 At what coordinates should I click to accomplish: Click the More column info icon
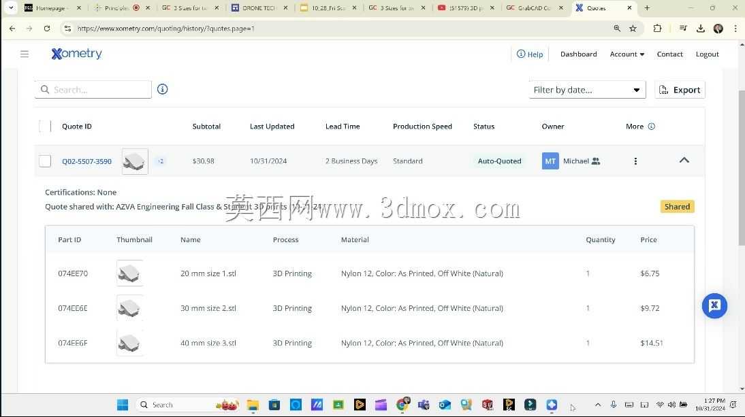tap(652, 127)
